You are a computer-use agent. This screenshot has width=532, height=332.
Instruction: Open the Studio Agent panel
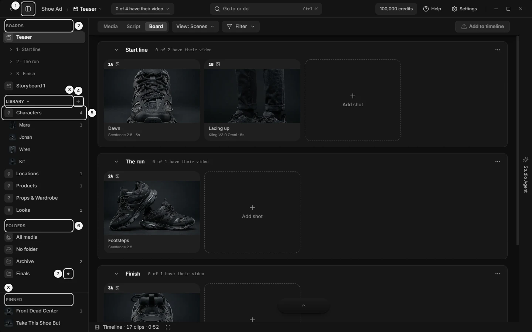pos(526,175)
